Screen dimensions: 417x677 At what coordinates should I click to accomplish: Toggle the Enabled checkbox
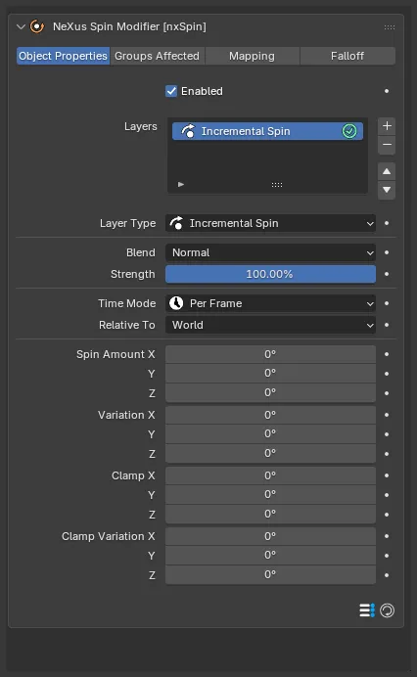point(171,91)
